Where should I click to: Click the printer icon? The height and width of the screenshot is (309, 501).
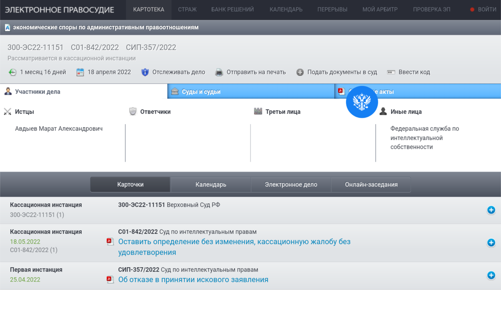tap(219, 72)
